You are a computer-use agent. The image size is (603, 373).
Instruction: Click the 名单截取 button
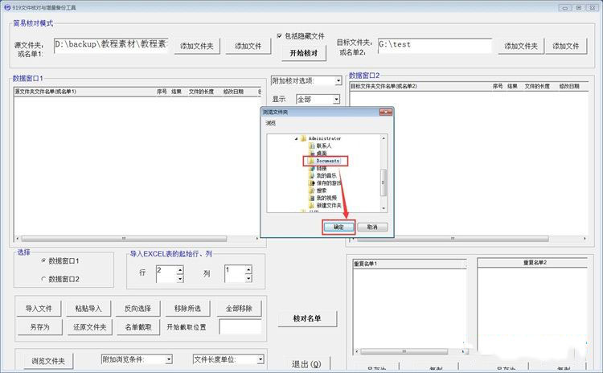pos(138,327)
